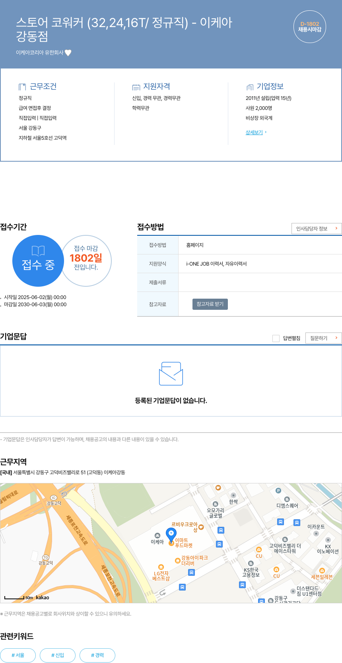Click 비상장 외국계 text
The image size is (342, 663).
[x=259, y=118]
